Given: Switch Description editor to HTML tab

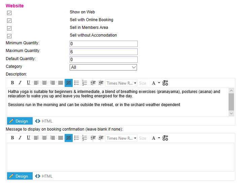Looking at the screenshot, I should tap(44, 121).
